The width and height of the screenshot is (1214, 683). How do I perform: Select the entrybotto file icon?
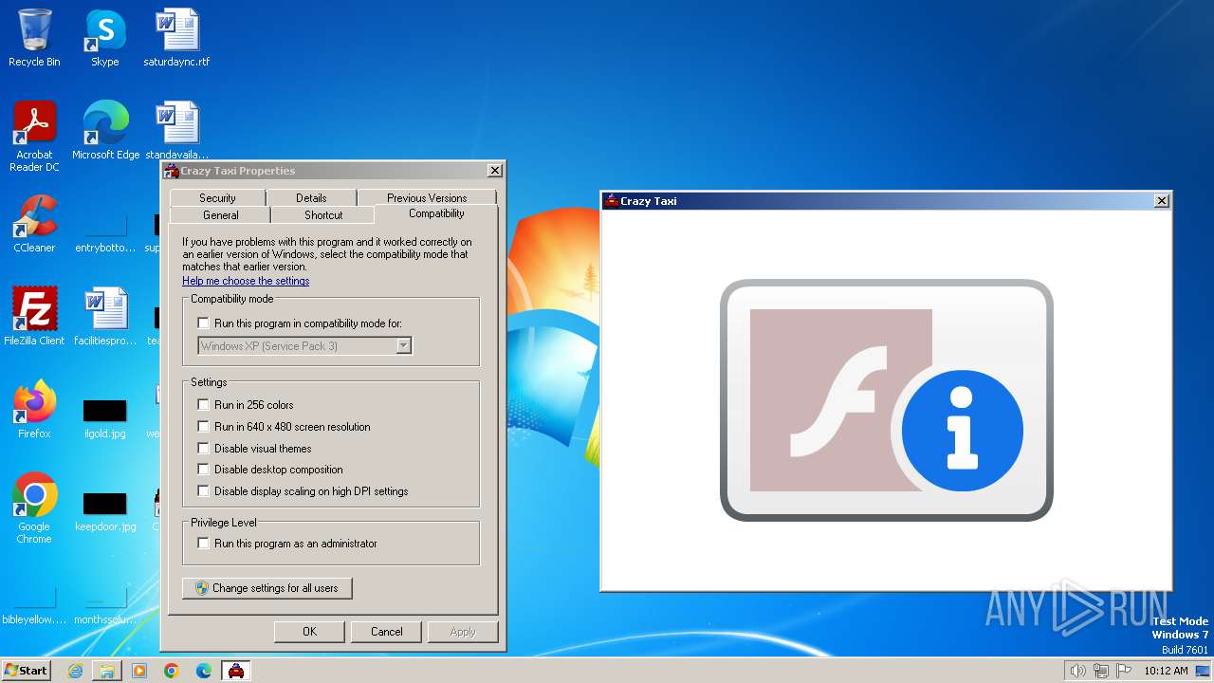pos(105,231)
